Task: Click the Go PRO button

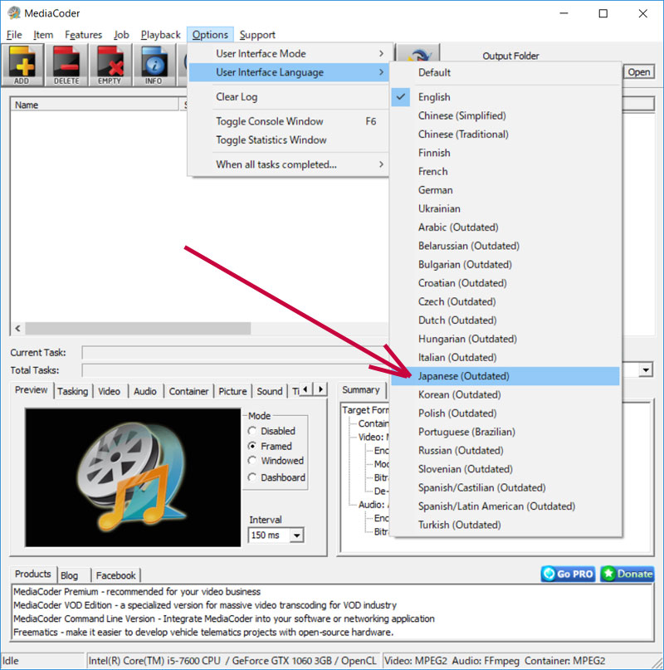Action: click(x=568, y=574)
